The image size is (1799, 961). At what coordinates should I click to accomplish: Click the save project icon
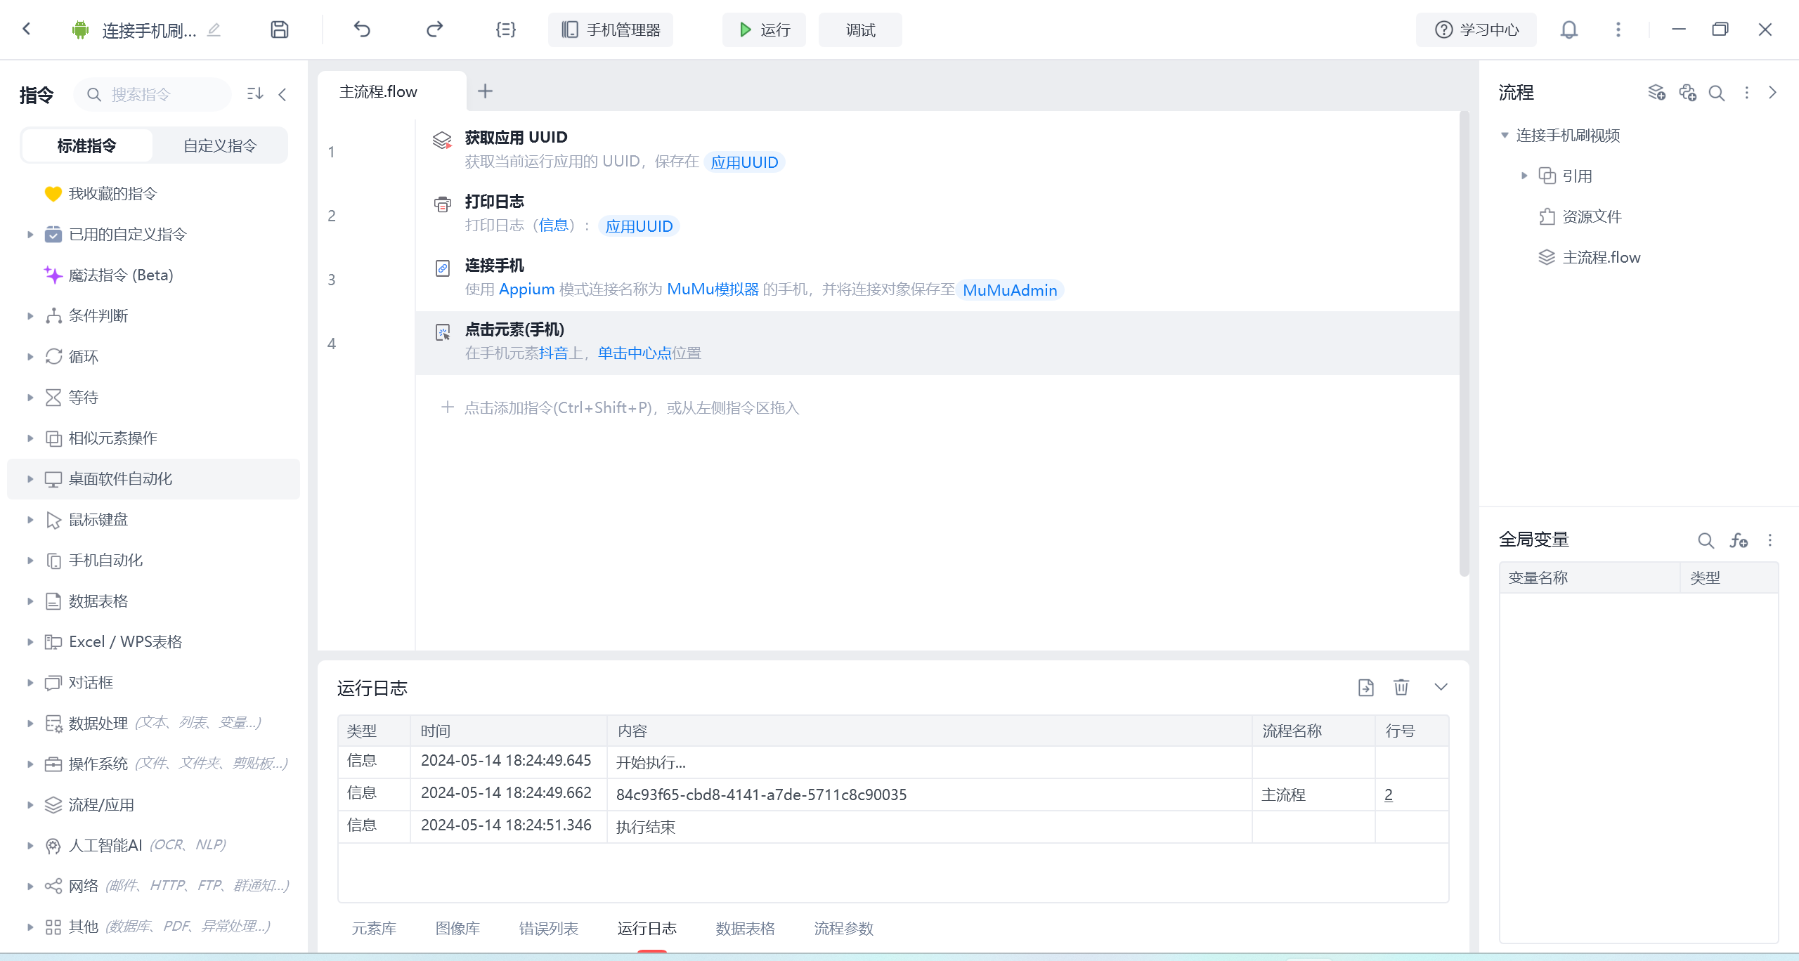(x=279, y=30)
